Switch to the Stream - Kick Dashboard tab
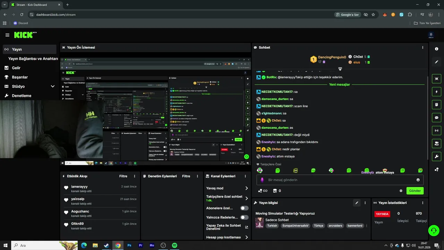This screenshot has width=444, height=250. pyautogui.click(x=35, y=5)
